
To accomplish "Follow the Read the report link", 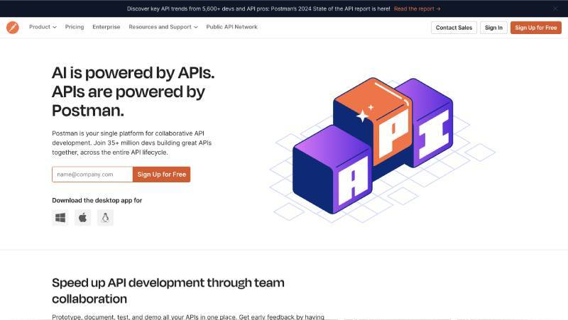I will pos(417,9).
